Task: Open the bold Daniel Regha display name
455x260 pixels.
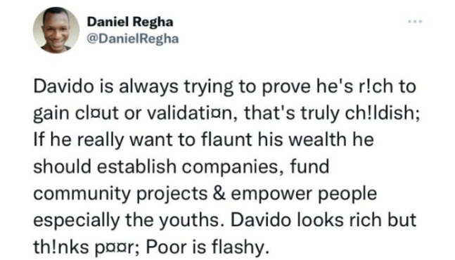Action: [x=130, y=22]
